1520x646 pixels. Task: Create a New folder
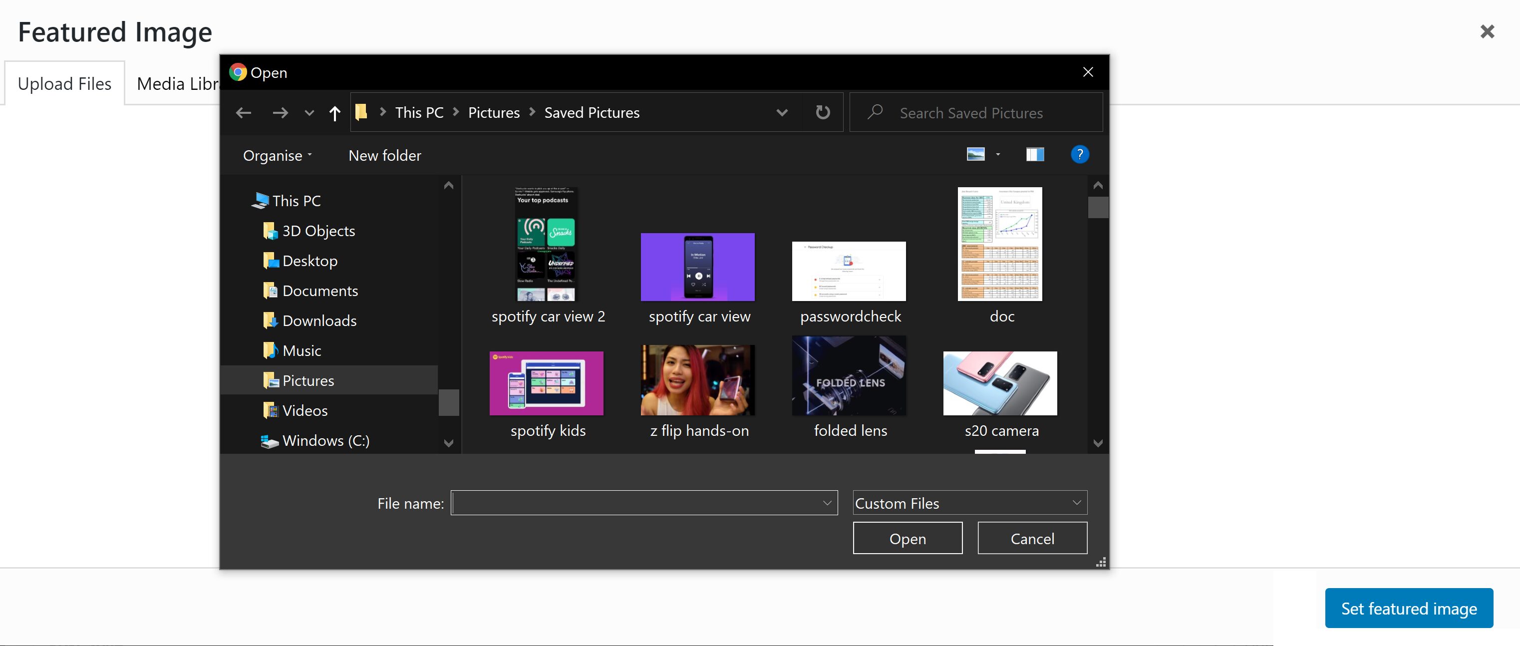click(x=385, y=155)
